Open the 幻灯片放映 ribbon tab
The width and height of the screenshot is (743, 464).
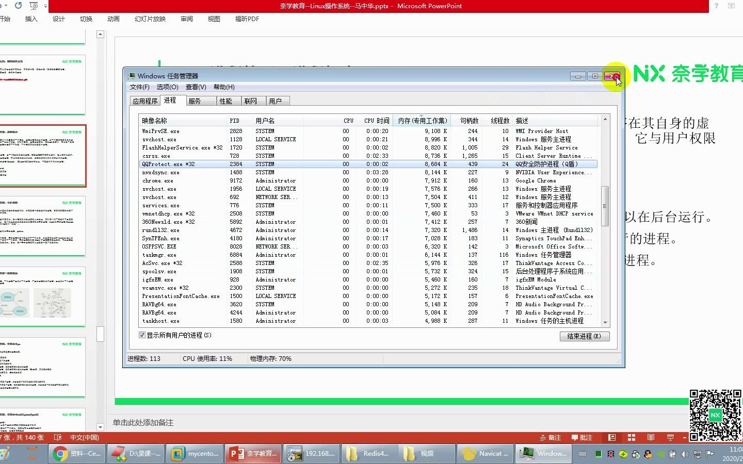(x=150, y=19)
